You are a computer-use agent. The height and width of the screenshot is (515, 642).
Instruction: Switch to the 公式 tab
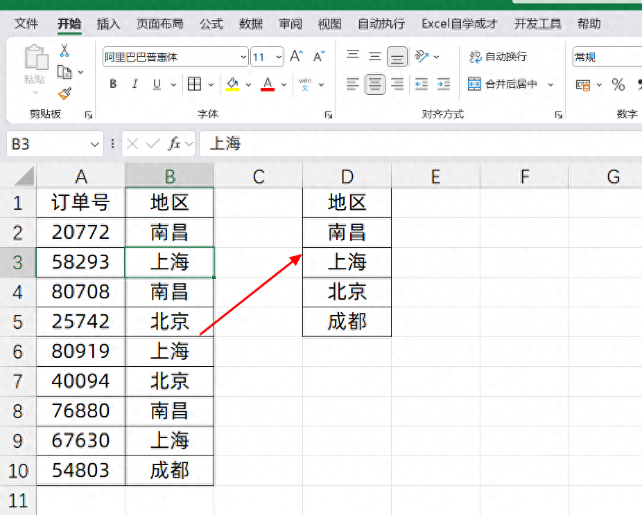211,24
